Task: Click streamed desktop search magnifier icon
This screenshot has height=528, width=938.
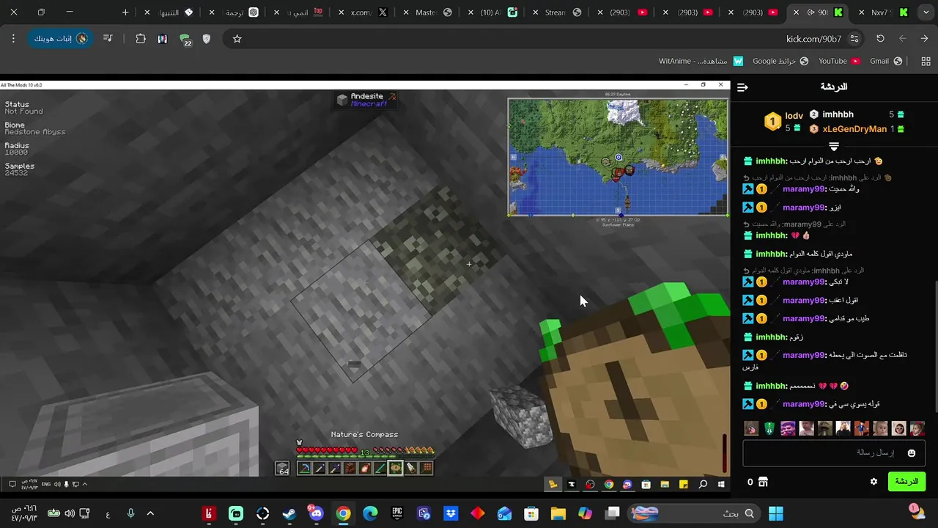Action: [x=703, y=484]
